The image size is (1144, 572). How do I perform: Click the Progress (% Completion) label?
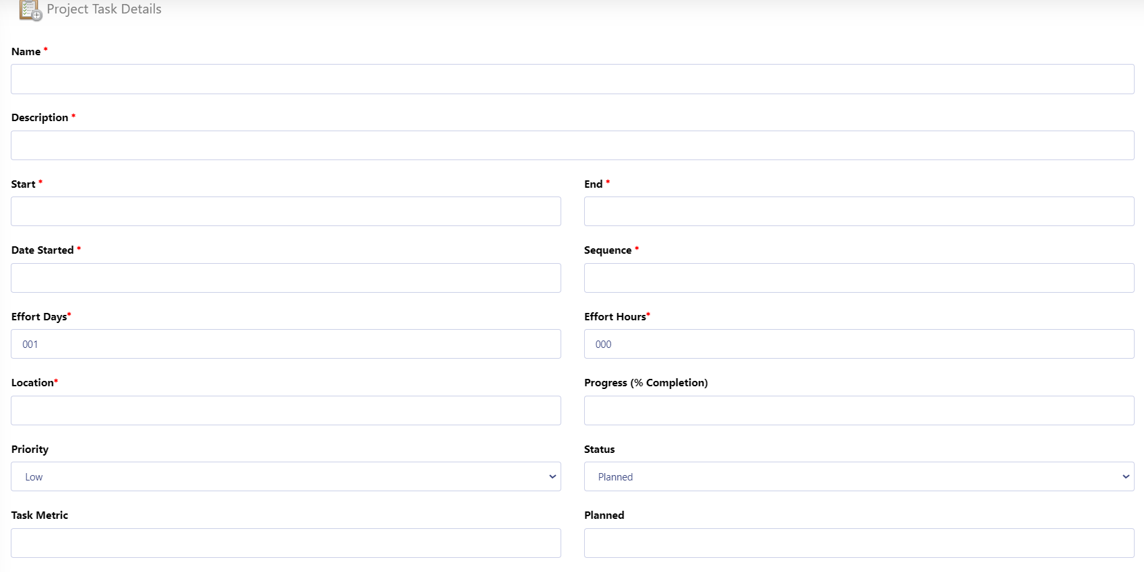coord(646,383)
